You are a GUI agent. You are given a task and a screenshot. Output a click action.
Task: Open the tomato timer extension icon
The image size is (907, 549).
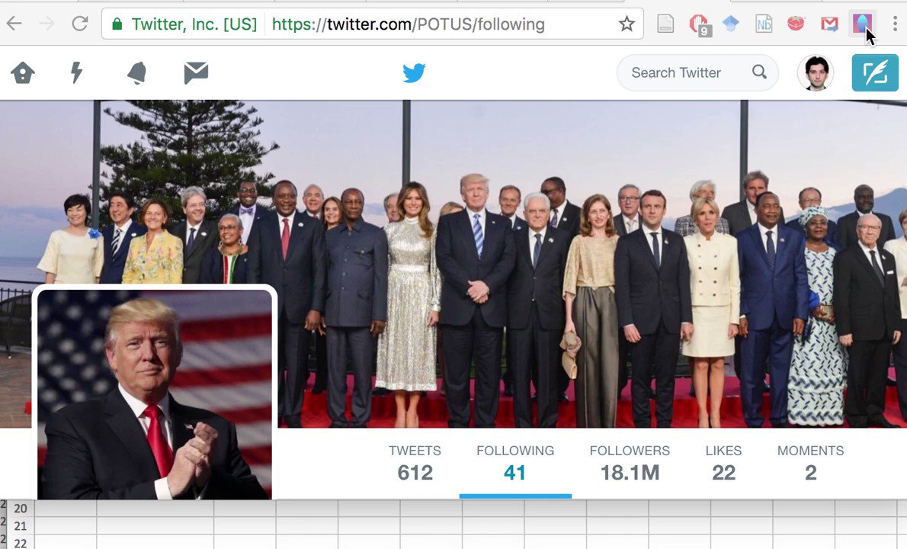[x=796, y=23]
